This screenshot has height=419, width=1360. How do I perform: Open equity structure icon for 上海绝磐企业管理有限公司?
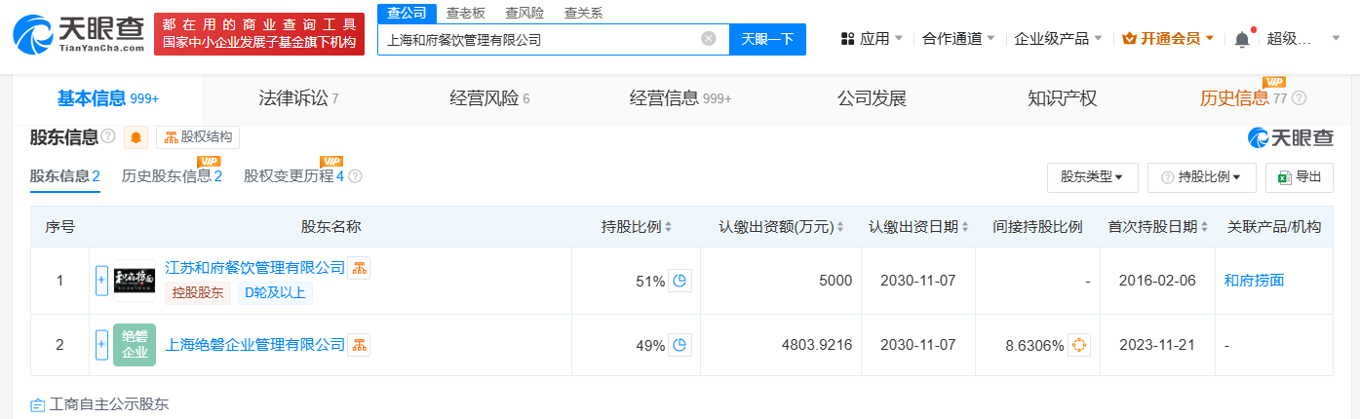(359, 345)
